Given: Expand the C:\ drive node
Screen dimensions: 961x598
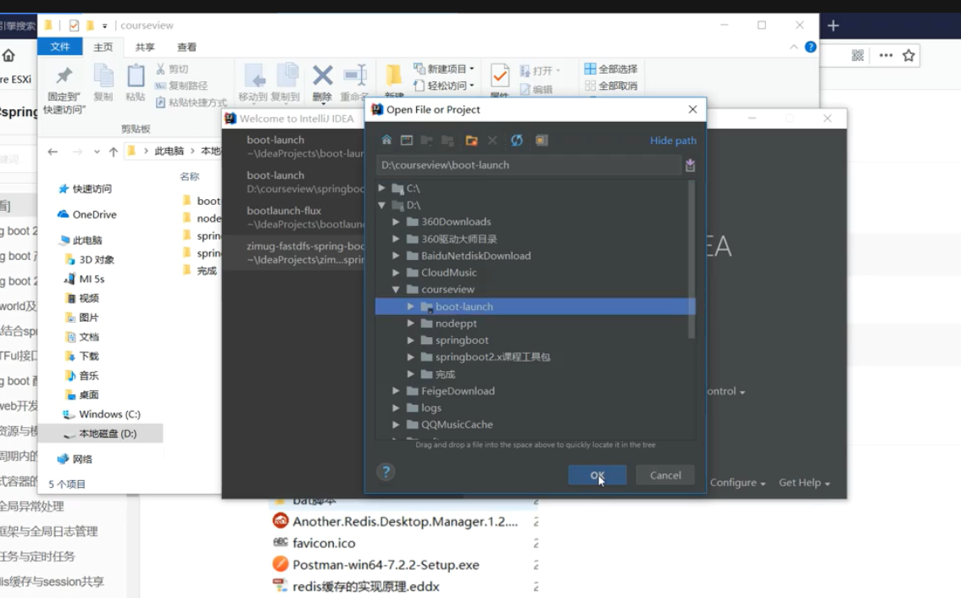Looking at the screenshot, I should [382, 188].
